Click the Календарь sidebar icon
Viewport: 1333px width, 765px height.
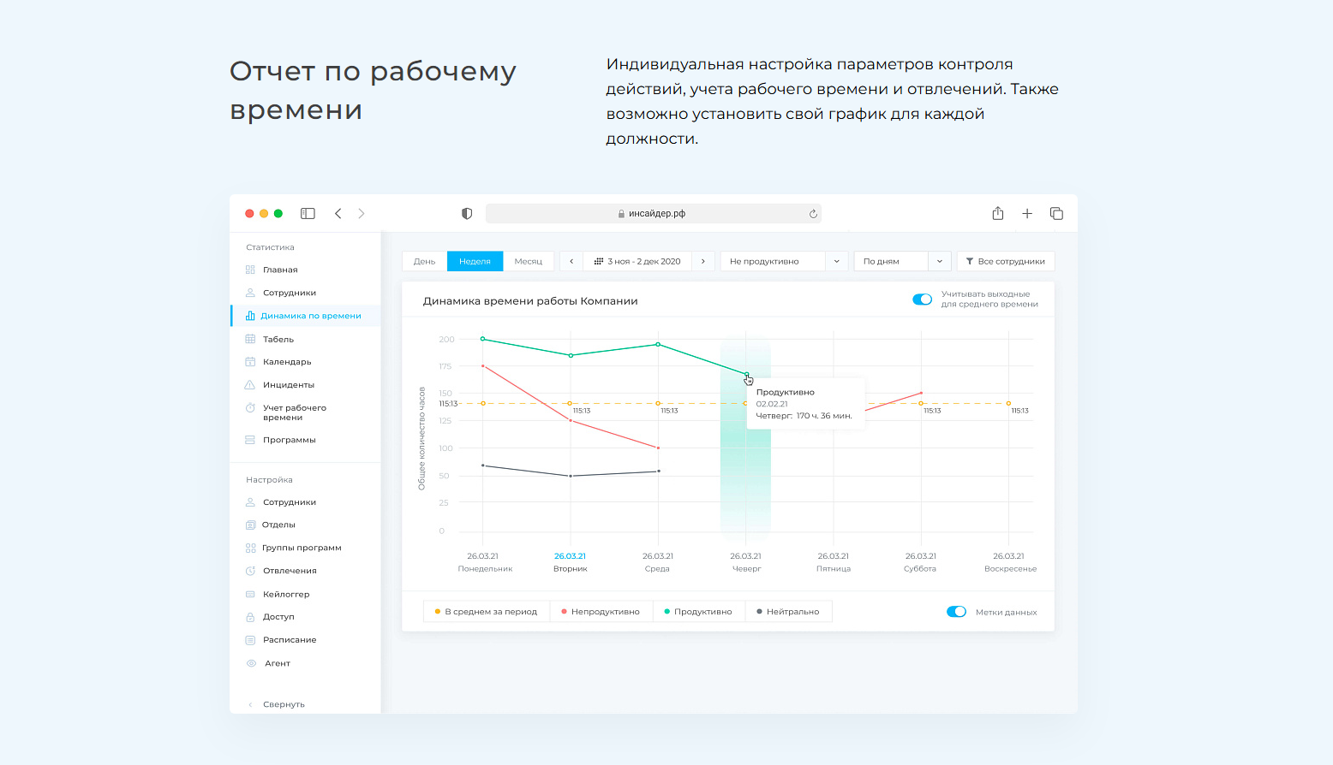point(250,362)
